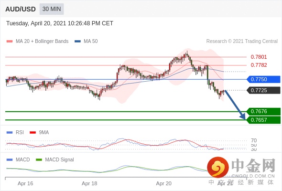Click the blue downward forecast arrow

(235, 105)
